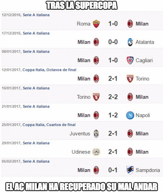
Task: Open Serie A italiana link dated 12/12/2016
Action: 36,15
